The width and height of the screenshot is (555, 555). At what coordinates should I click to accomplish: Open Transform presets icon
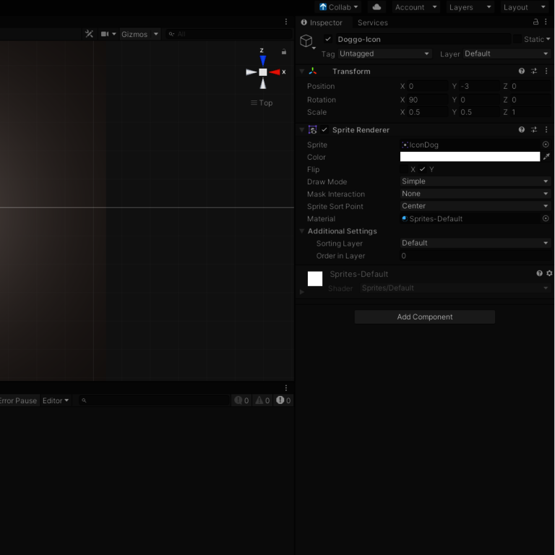(x=534, y=71)
